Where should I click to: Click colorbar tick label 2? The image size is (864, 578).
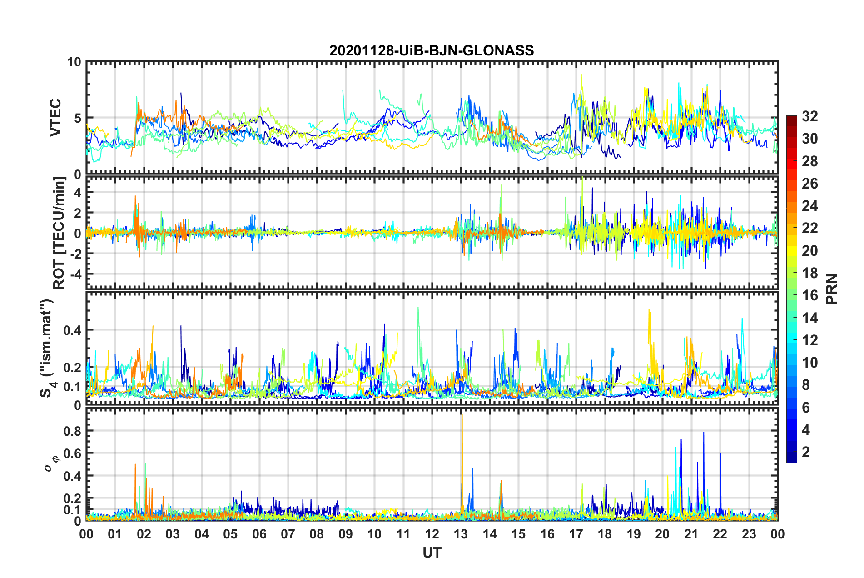tap(806, 452)
